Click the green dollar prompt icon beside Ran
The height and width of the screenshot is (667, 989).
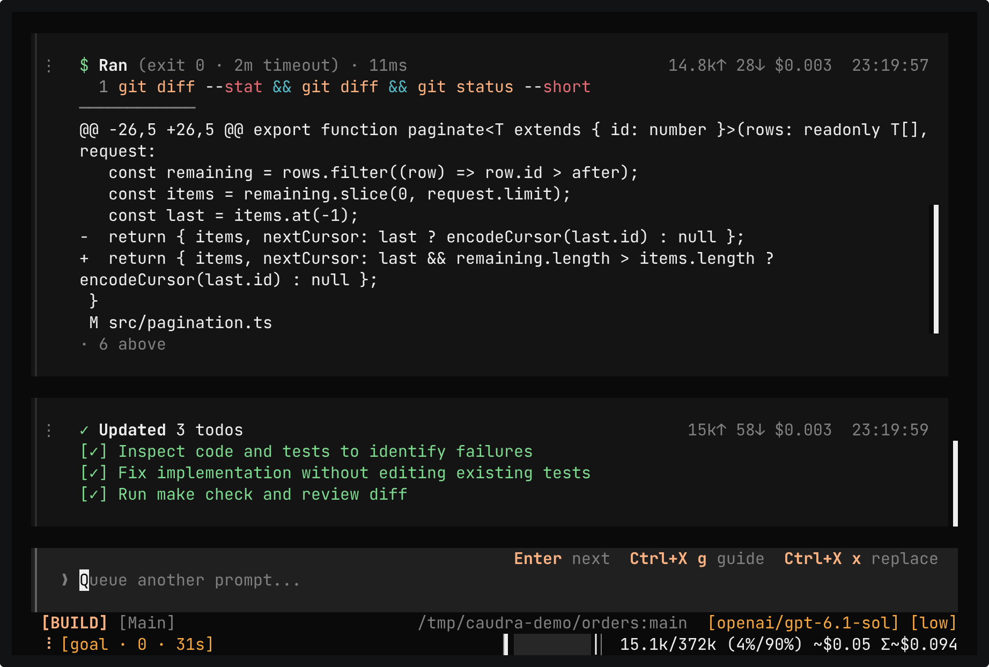coord(84,65)
